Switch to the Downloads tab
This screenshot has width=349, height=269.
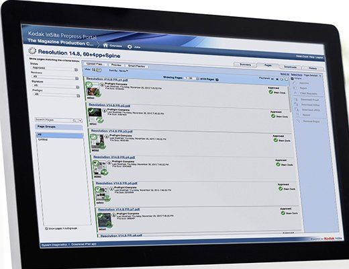click(290, 67)
